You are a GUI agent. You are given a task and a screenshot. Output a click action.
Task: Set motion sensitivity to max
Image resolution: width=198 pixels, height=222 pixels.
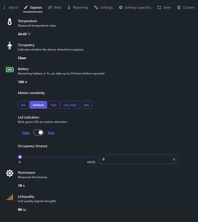point(86,105)
